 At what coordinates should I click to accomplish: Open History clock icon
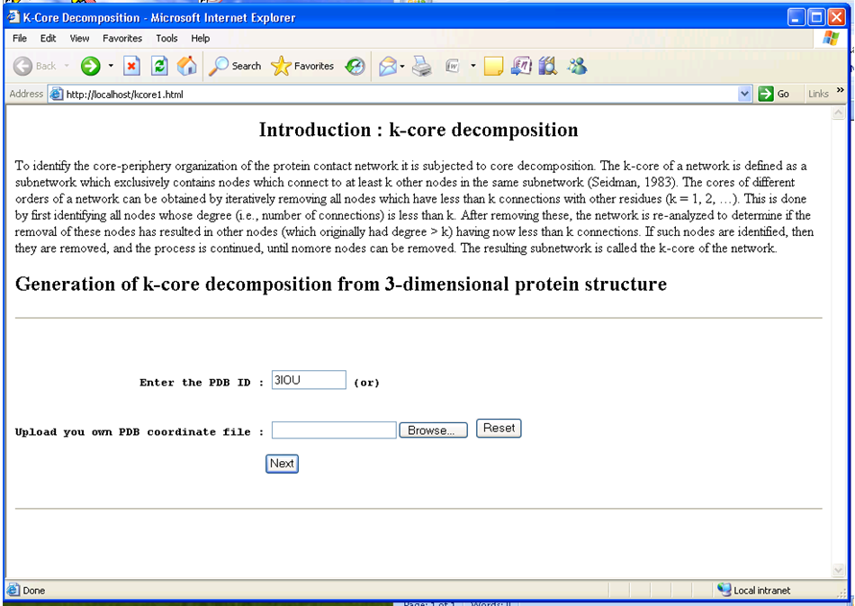(355, 66)
